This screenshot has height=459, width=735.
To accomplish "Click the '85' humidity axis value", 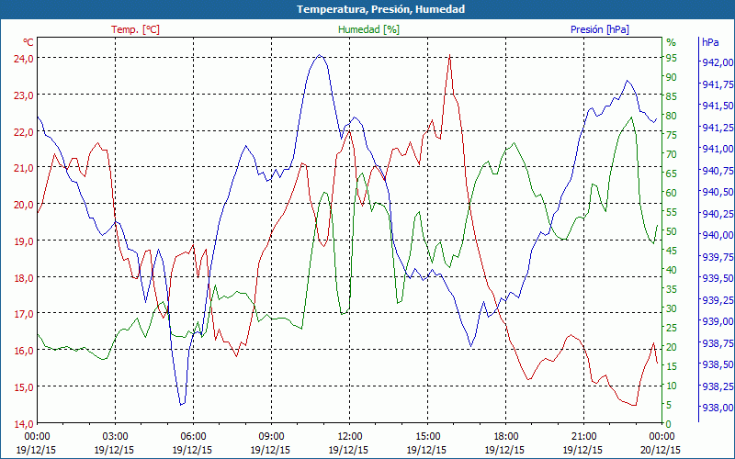I will pos(672,96).
